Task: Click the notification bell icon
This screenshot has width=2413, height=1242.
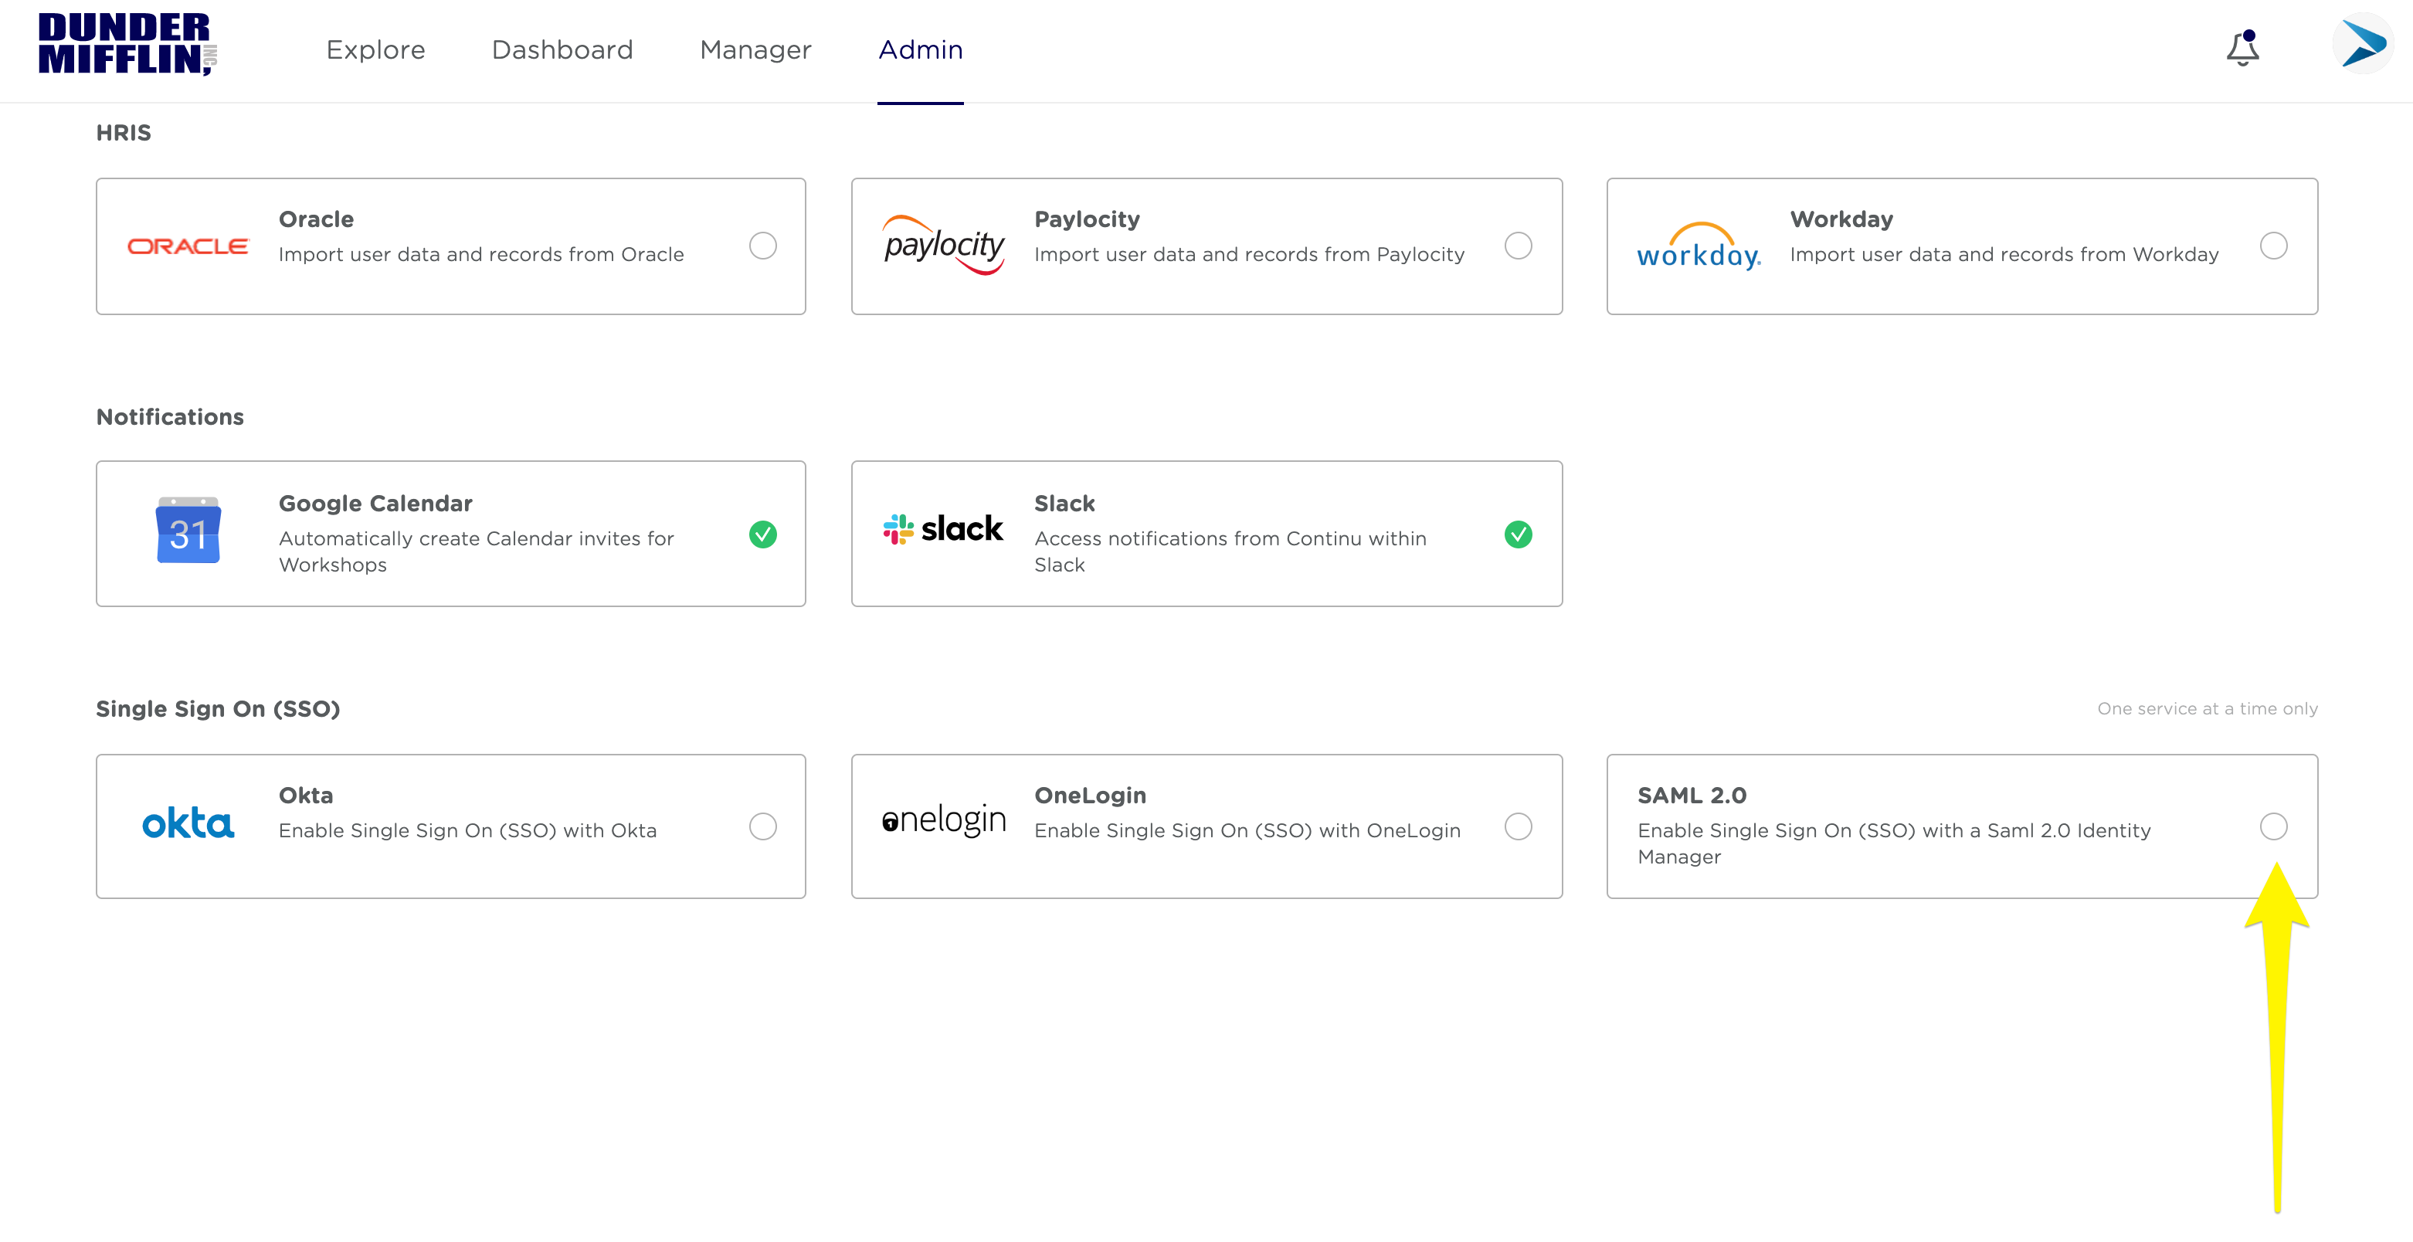Action: pos(2242,49)
